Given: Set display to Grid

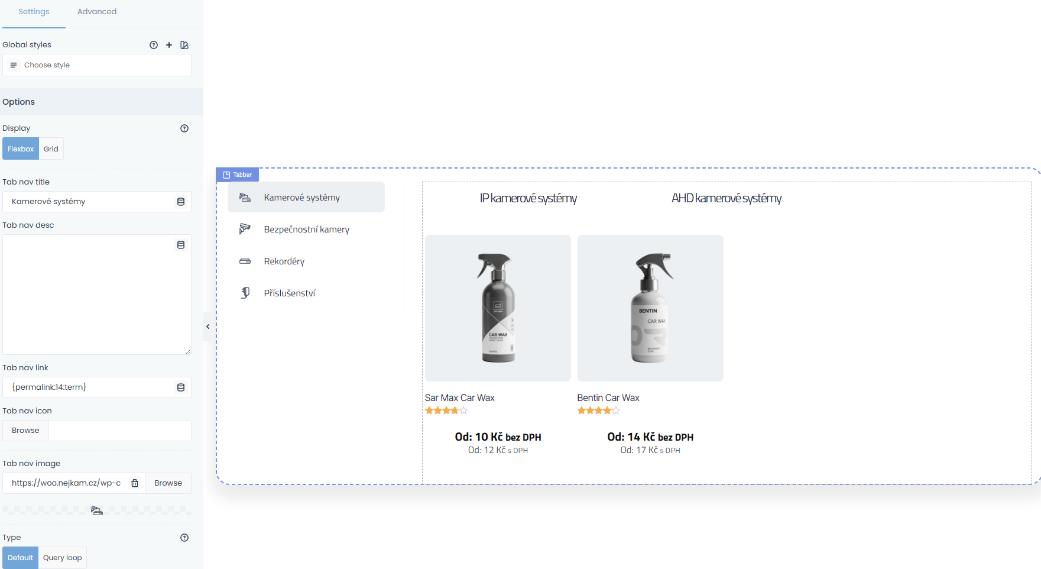Looking at the screenshot, I should click(51, 149).
